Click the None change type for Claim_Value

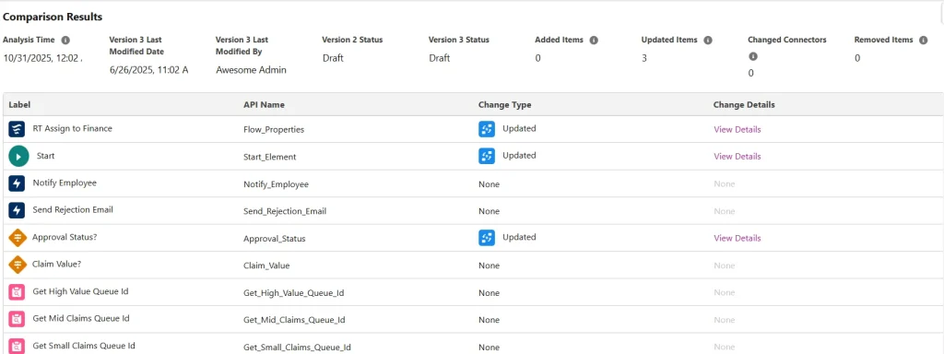[x=489, y=265]
